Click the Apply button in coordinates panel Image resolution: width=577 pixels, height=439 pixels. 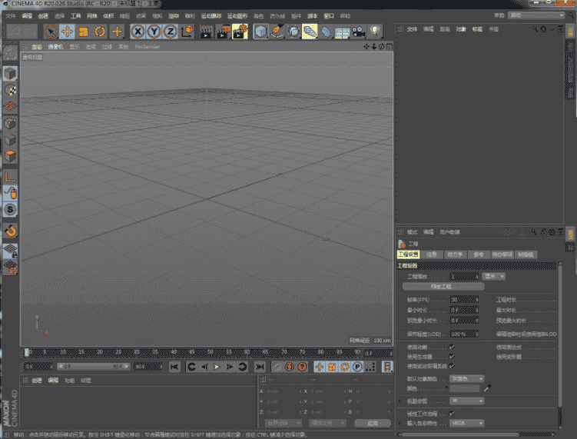pyautogui.click(x=373, y=424)
